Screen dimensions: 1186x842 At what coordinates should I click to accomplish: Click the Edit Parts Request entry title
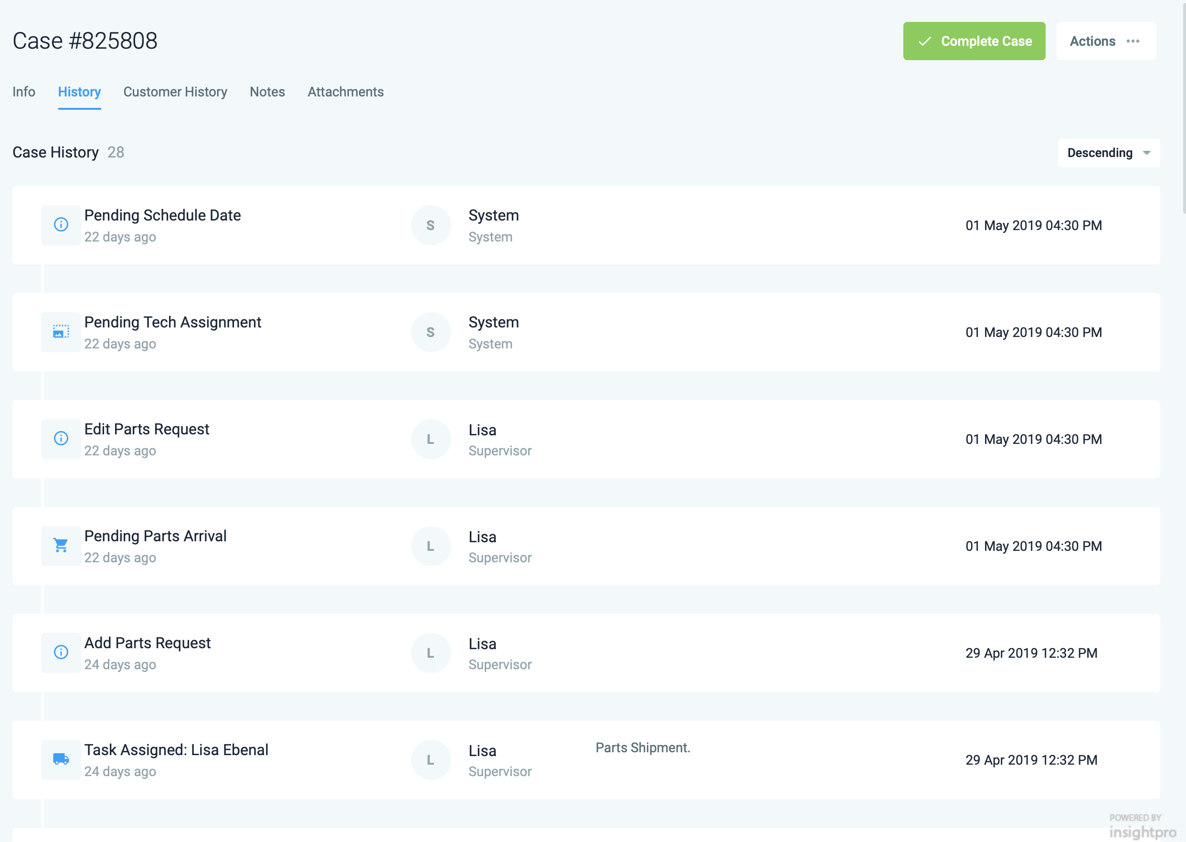pos(147,429)
